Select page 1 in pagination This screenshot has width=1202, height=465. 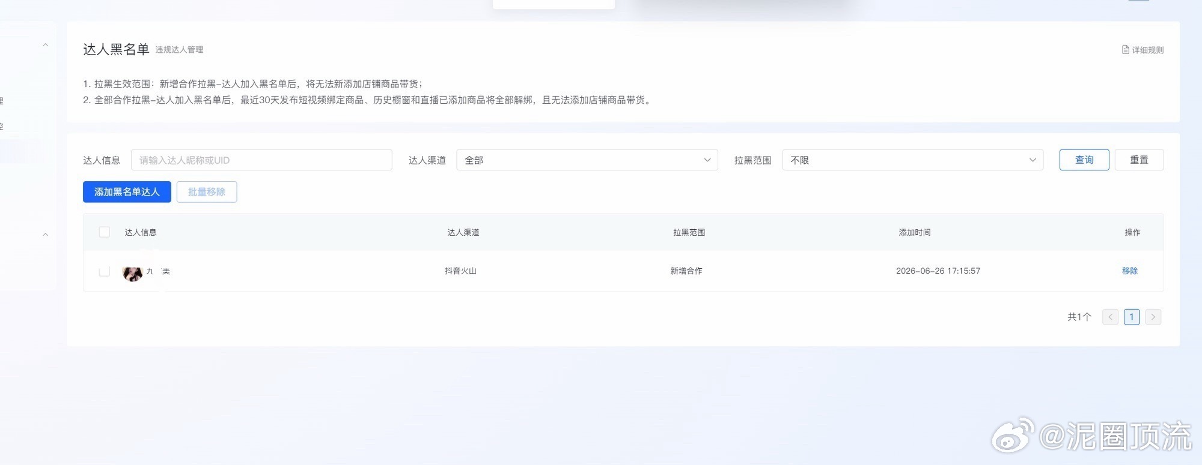coord(1132,317)
